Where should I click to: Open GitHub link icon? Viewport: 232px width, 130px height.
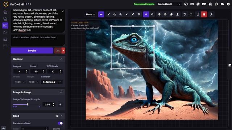216,4
